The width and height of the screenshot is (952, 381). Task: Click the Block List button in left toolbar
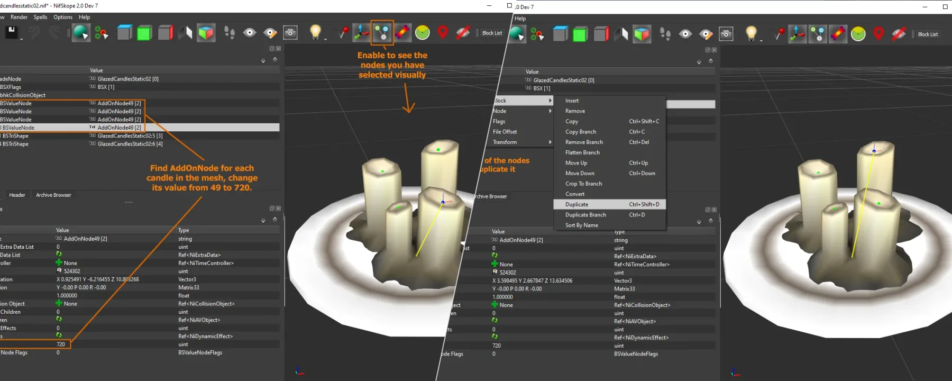point(492,33)
